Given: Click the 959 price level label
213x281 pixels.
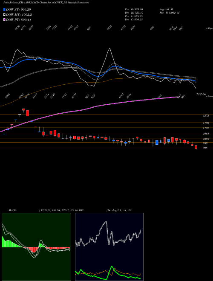Looking at the screenshot, I should click(205, 143).
